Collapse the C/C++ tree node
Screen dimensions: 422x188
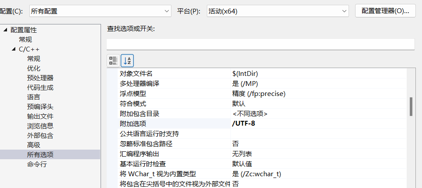pos(14,49)
